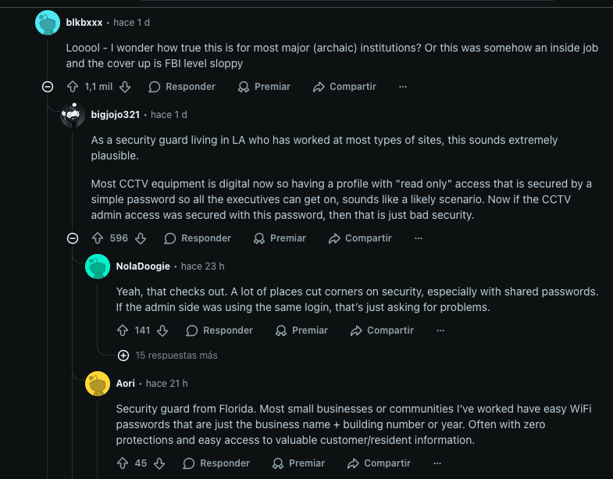Collapse blkbxxx's comment thread
This screenshot has width=613, height=479.
[x=48, y=87]
